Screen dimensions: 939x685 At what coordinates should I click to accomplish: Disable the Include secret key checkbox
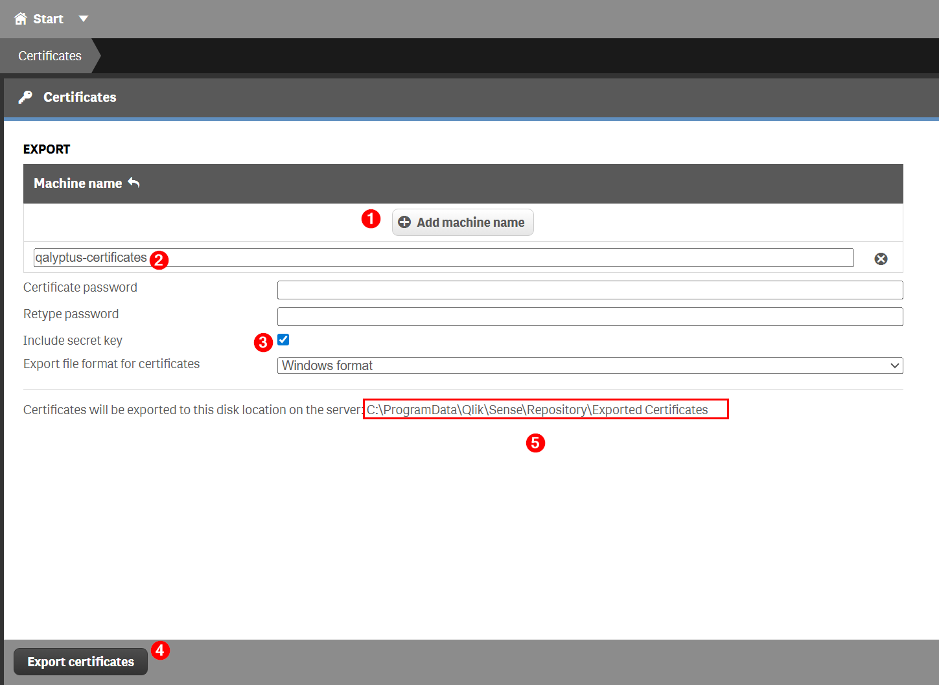pos(283,340)
